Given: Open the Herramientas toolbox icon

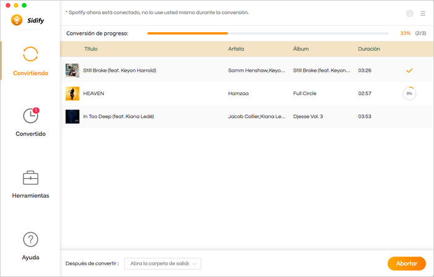Looking at the screenshot, I should coord(30,177).
